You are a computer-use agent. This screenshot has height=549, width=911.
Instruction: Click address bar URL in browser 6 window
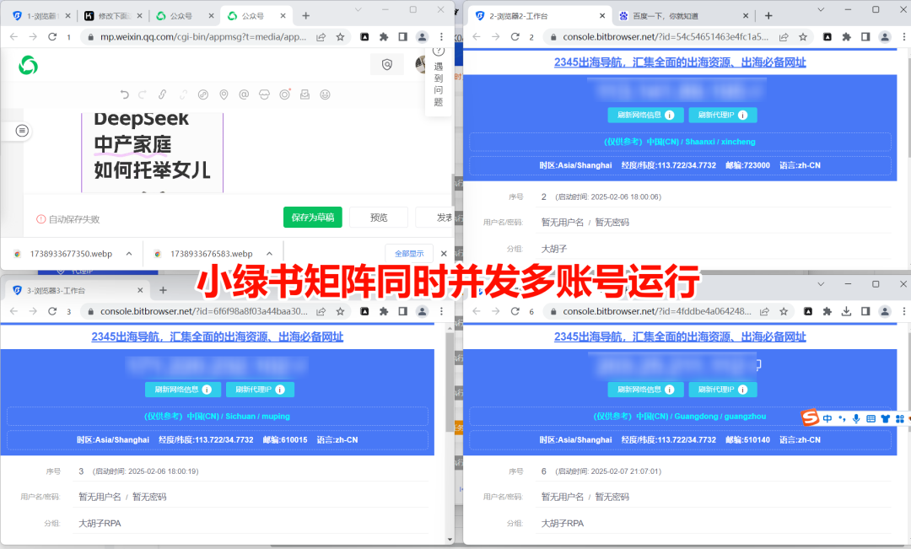click(656, 311)
